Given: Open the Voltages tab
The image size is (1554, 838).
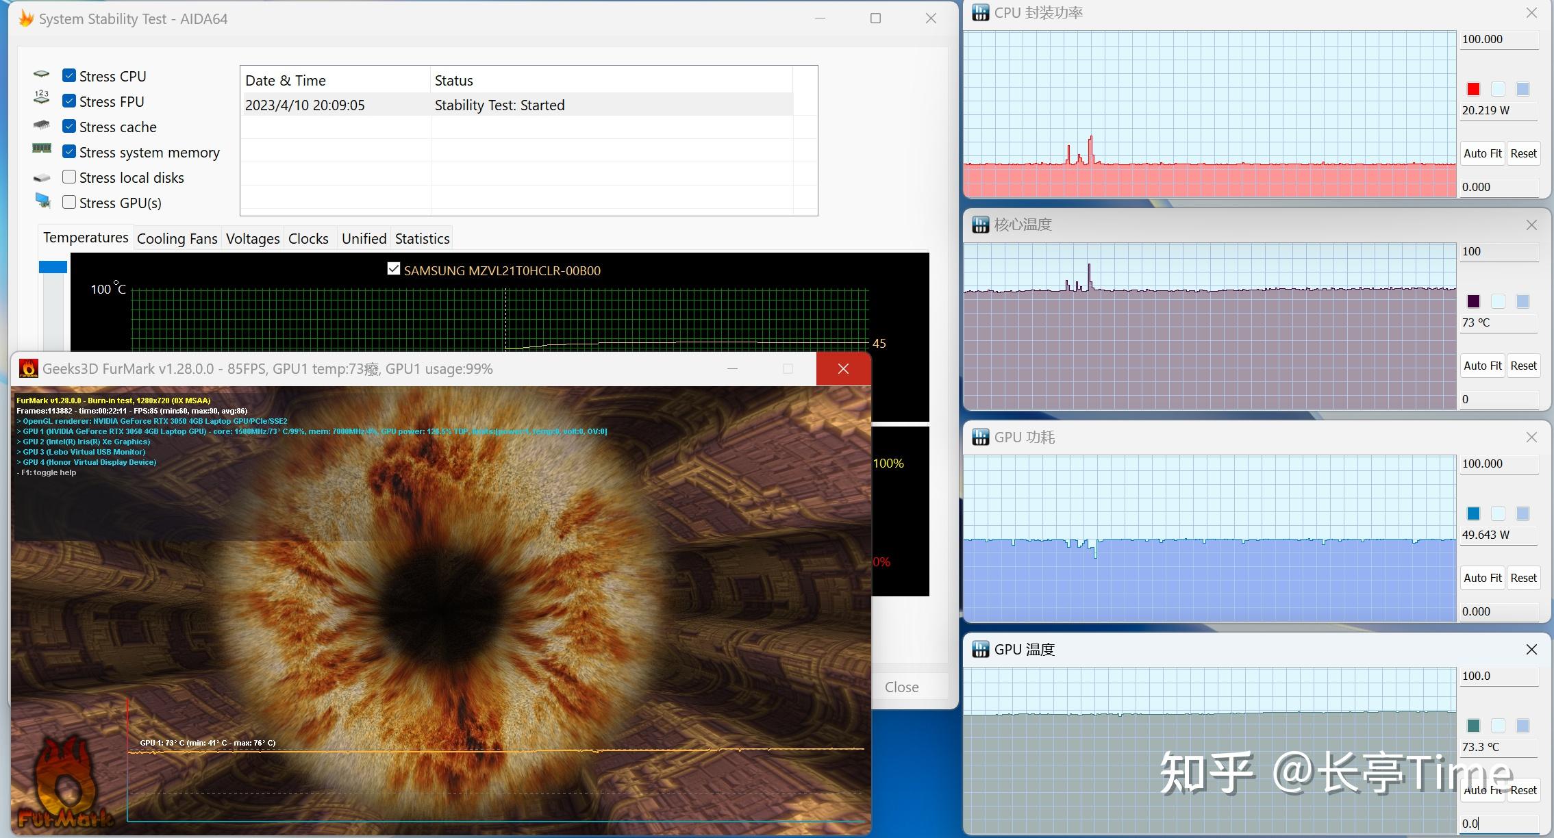Looking at the screenshot, I should click(x=253, y=238).
